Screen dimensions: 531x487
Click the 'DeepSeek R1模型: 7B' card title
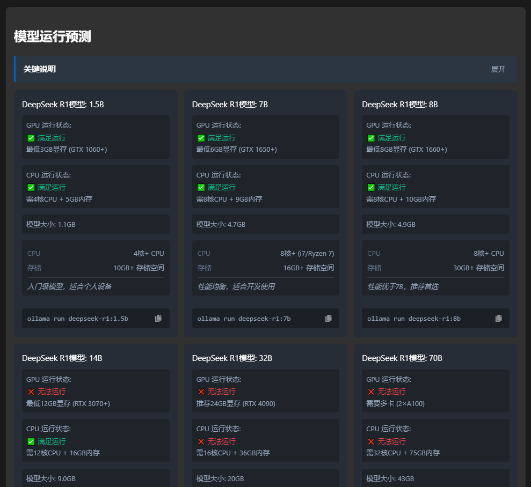pos(230,105)
